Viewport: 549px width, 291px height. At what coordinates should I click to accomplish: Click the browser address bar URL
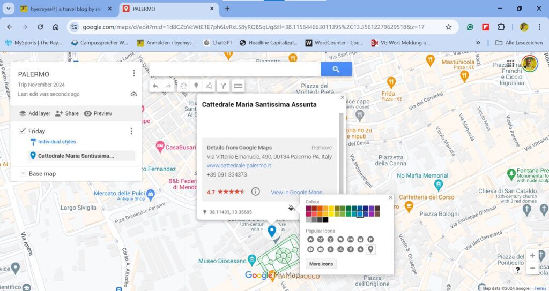click(254, 27)
